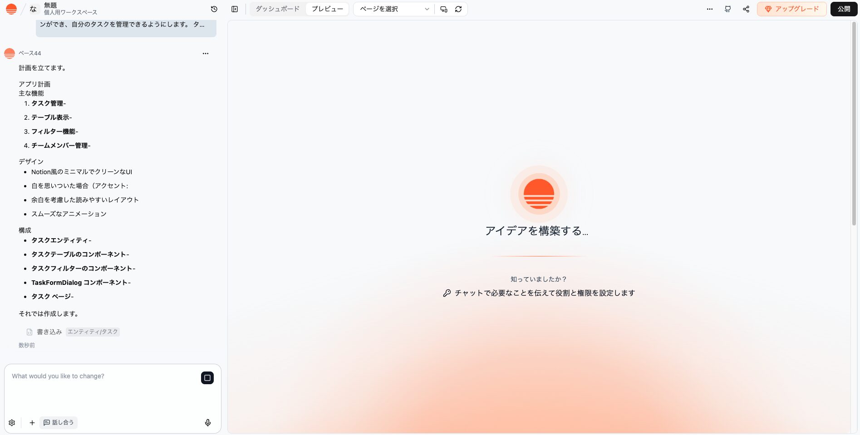Open the message options ellipsis menu
The image size is (860, 435).
tap(206, 54)
